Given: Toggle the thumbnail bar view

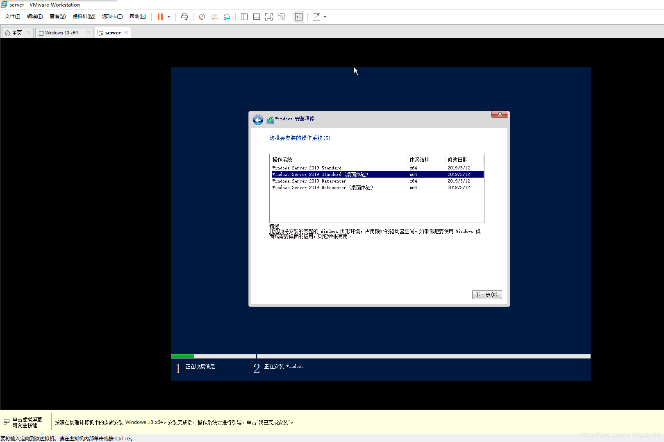Looking at the screenshot, I should tap(257, 17).
